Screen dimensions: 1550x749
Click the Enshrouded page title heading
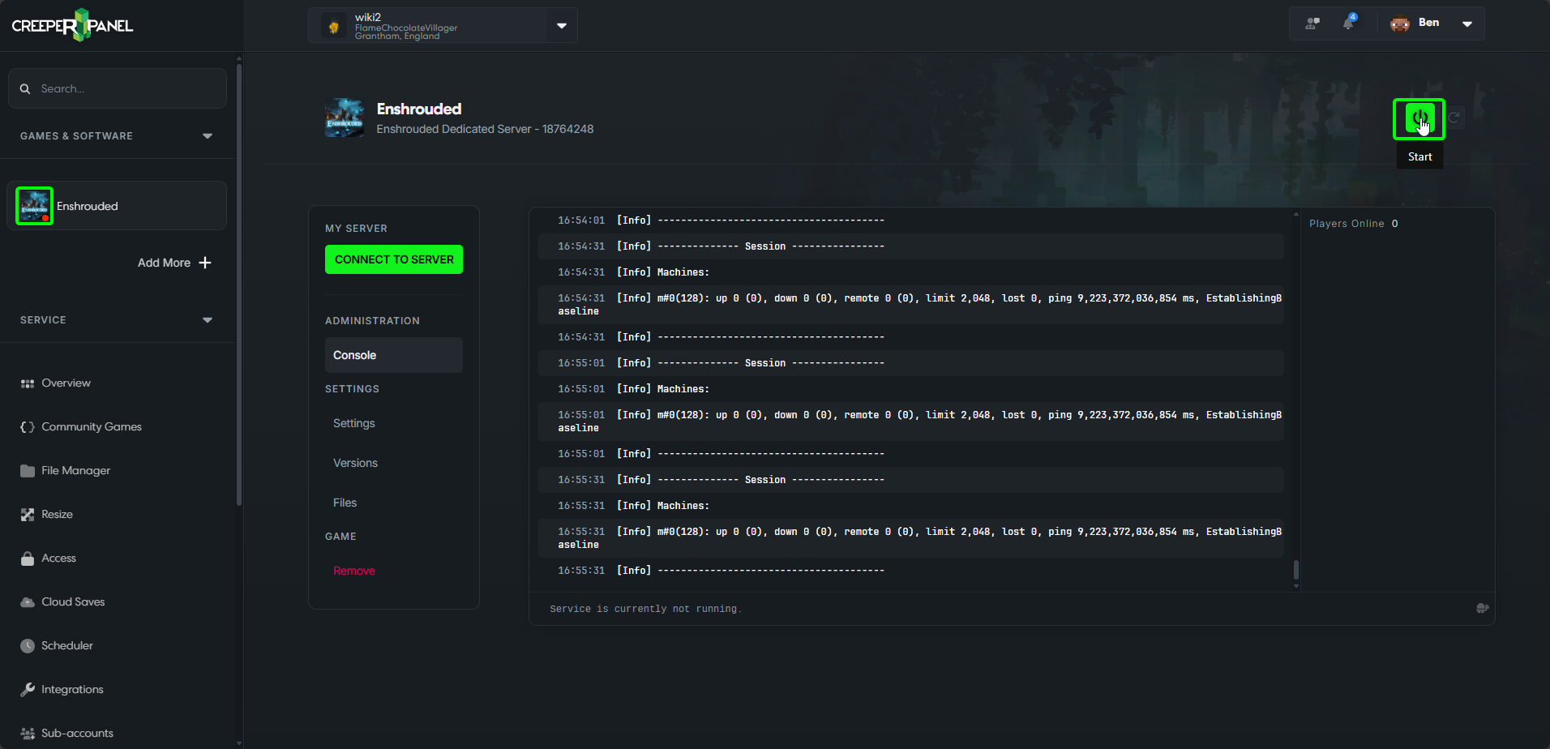pyautogui.click(x=419, y=109)
